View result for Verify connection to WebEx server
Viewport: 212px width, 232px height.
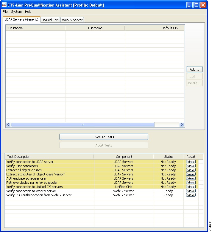click(191, 191)
